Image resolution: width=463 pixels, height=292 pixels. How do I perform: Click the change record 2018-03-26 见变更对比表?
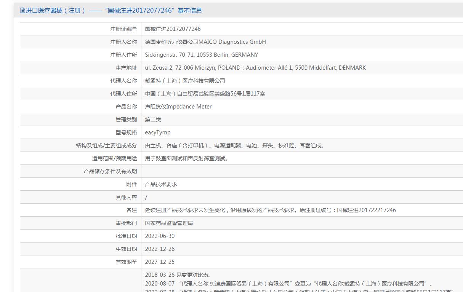pos(178,275)
